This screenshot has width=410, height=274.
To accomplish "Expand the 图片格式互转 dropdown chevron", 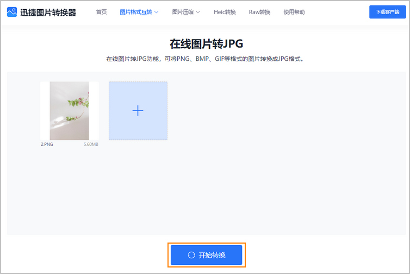I will (x=157, y=12).
